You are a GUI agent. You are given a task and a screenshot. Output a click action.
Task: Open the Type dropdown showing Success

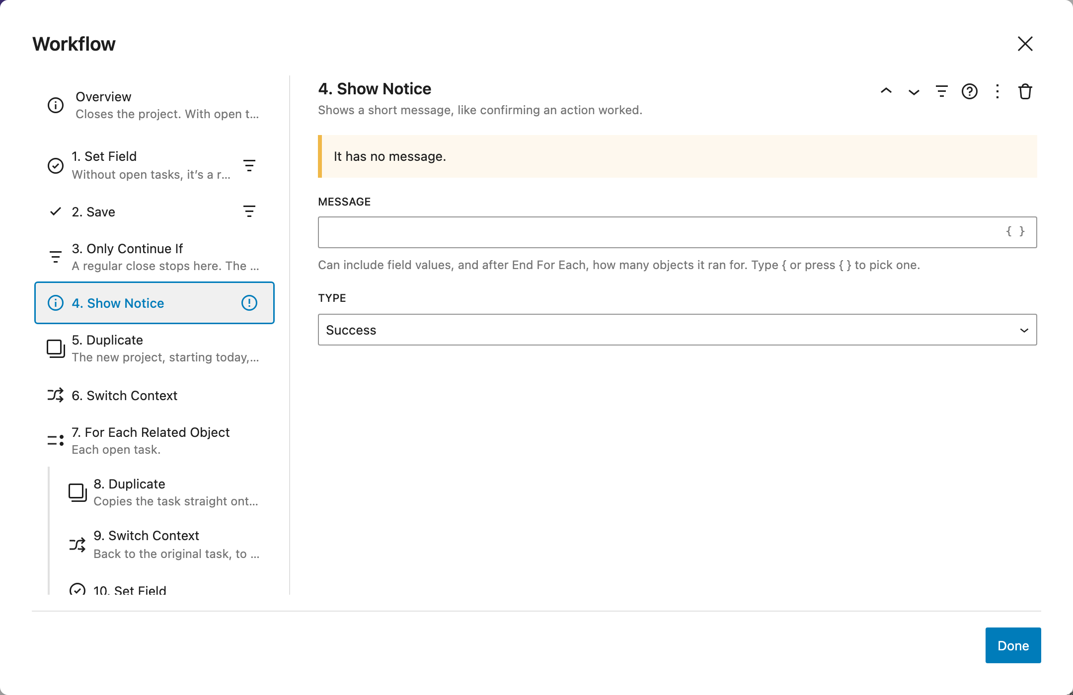(x=677, y=330)
